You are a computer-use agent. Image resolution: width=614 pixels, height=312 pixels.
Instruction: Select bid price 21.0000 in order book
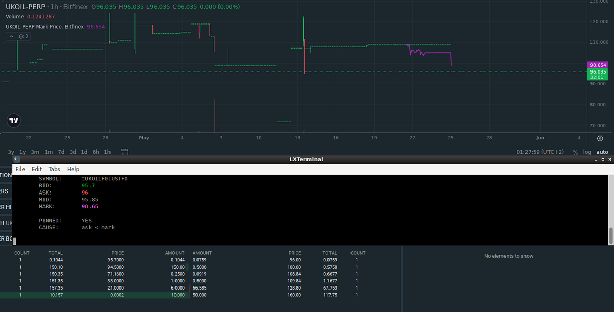coord(115,288)
